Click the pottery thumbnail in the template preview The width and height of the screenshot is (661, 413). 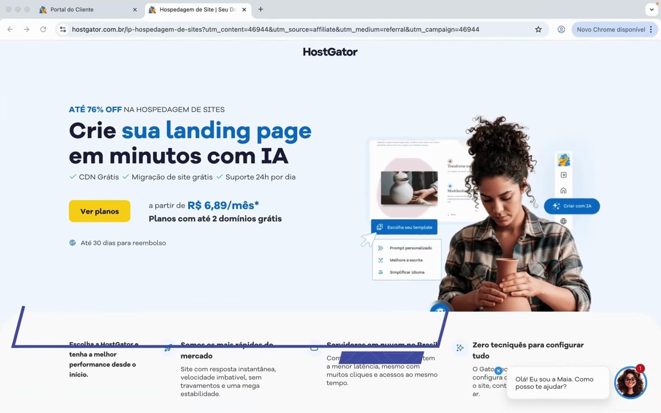point(409,188)
